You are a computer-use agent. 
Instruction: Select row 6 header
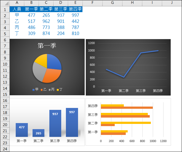pyautogui.click(x=5, y=40)
